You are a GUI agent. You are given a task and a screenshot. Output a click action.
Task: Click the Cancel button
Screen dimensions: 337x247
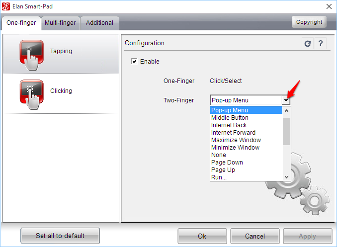pos(255,236)
